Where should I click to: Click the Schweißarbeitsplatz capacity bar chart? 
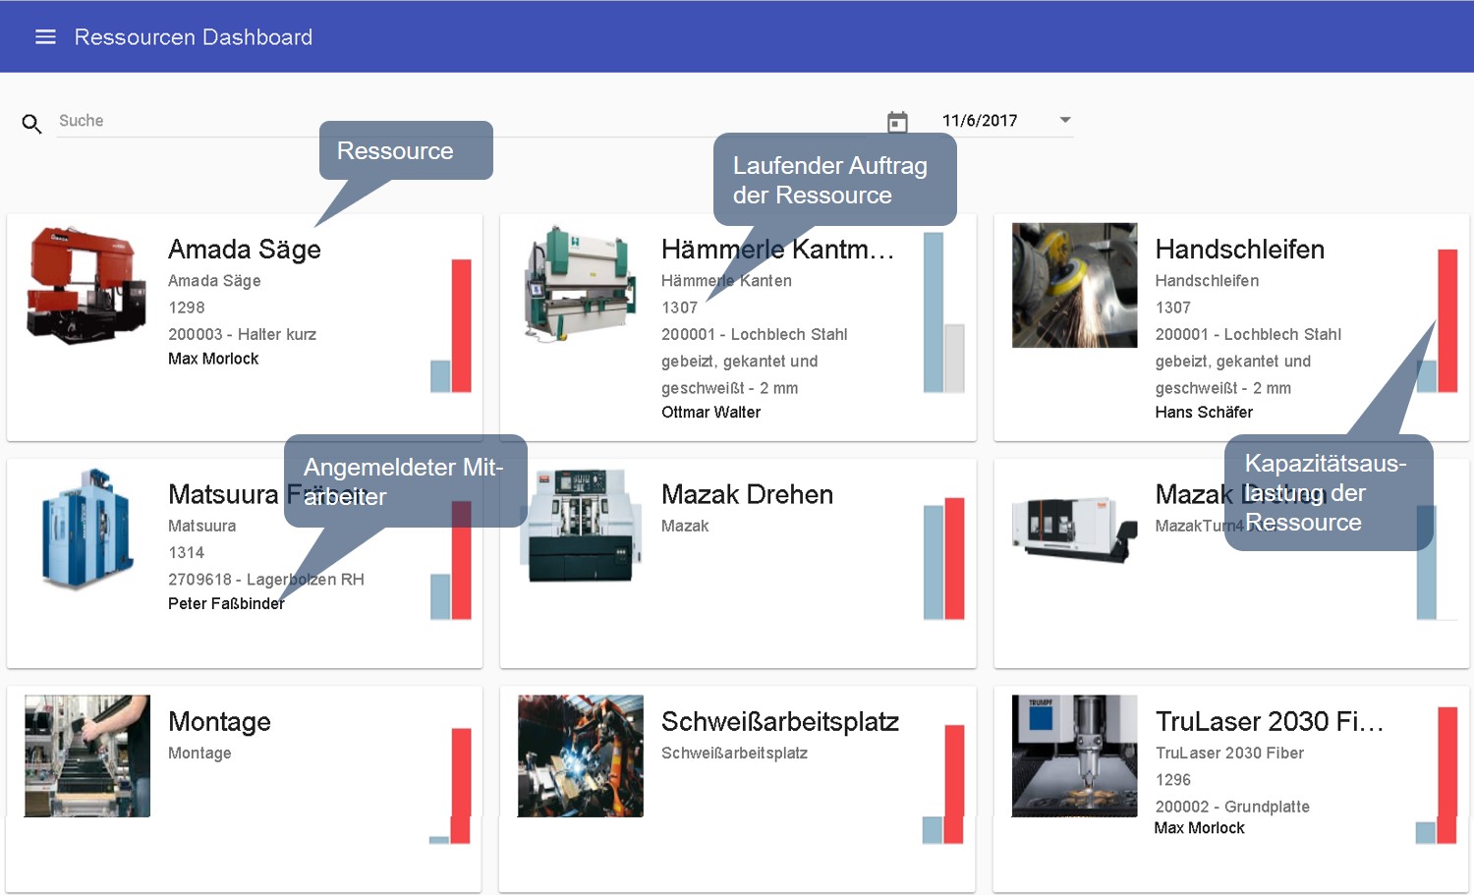pos(944,784)
